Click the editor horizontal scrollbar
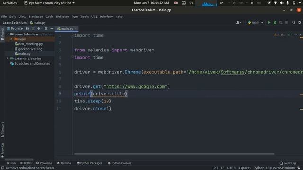The image size is (303, 170). coord(174,154)
